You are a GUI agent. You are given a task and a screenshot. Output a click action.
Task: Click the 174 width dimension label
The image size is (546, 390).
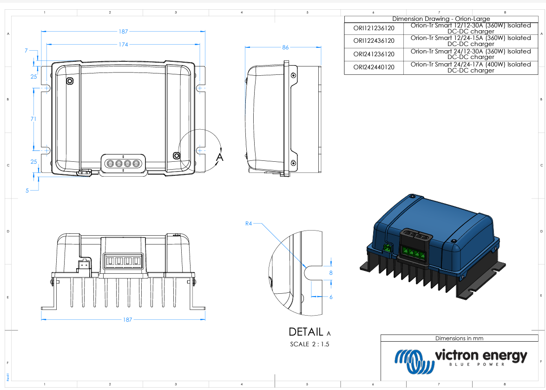(x=123, y=45)
